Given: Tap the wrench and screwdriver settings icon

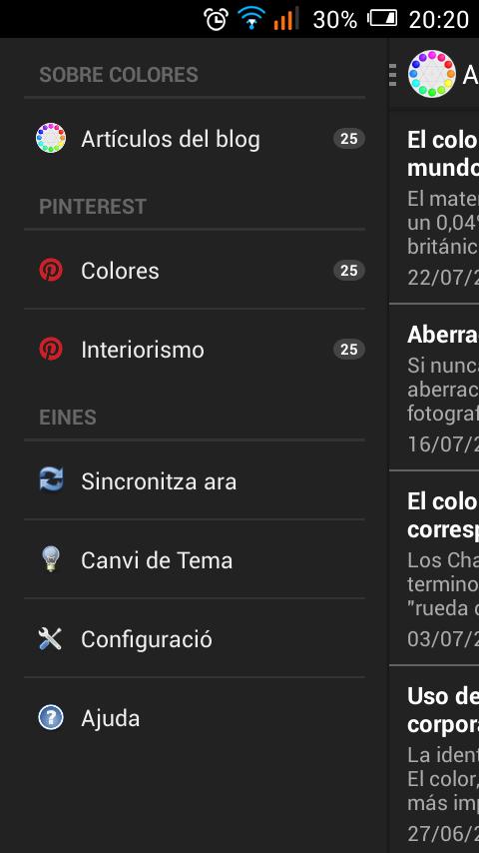Looking at the screenshot, I should 51,638.
